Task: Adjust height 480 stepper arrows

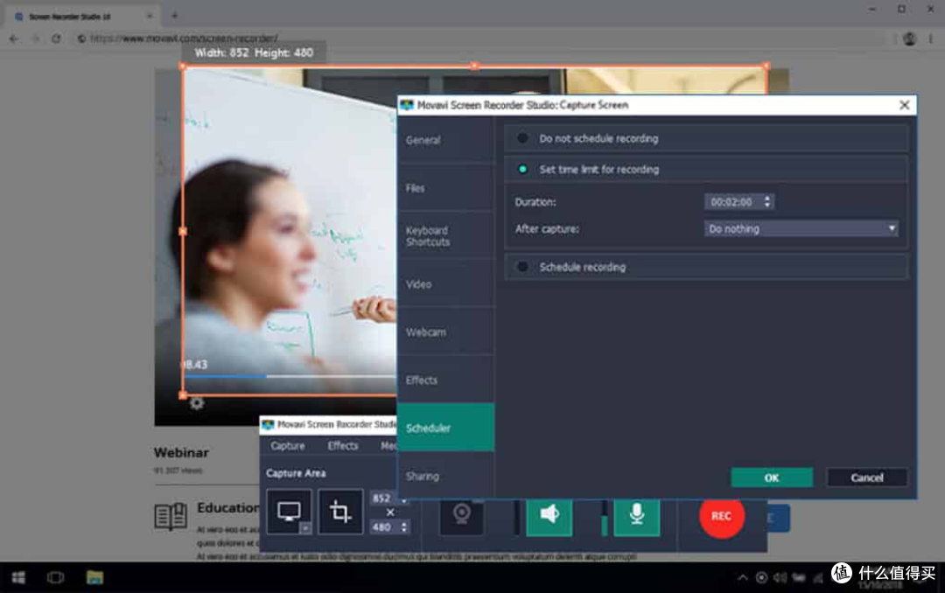Action: pyautogui.click(x=403, y=527)
